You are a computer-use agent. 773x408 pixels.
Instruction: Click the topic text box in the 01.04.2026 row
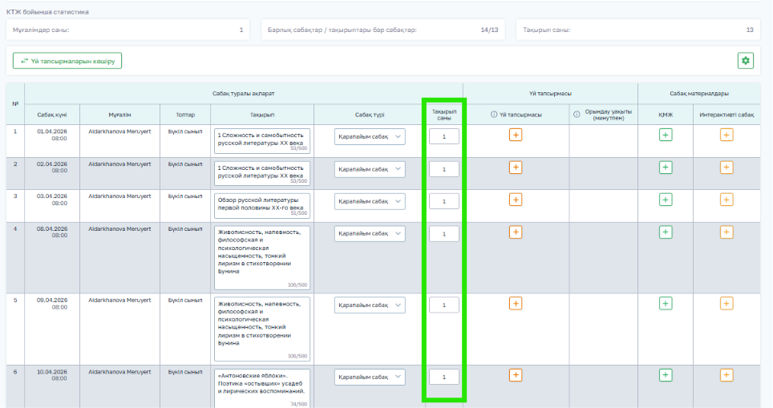click(x=262, y=141)
